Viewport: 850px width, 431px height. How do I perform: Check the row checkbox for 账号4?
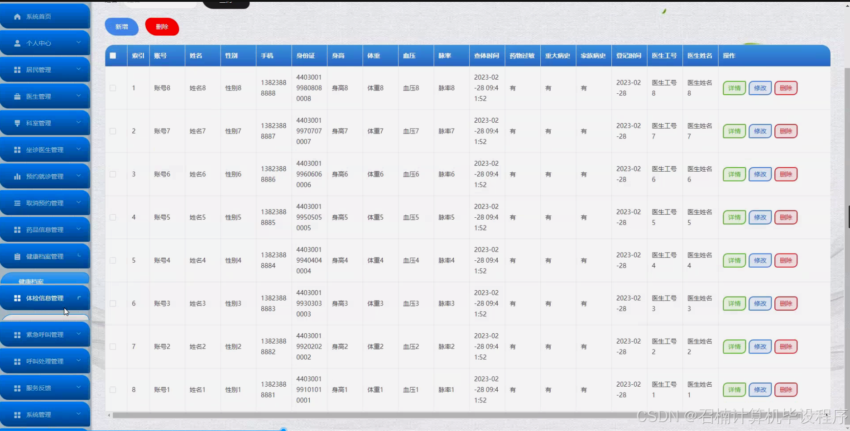(x=113, y=260)
